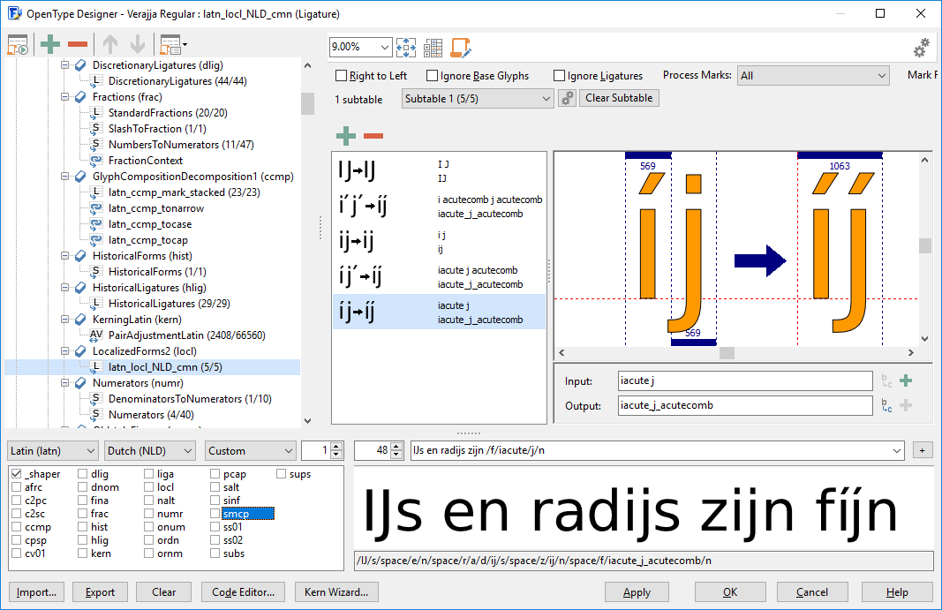Click the green plus beside the Input field
This screenshot has width=942, height=610.
(906, 380)
